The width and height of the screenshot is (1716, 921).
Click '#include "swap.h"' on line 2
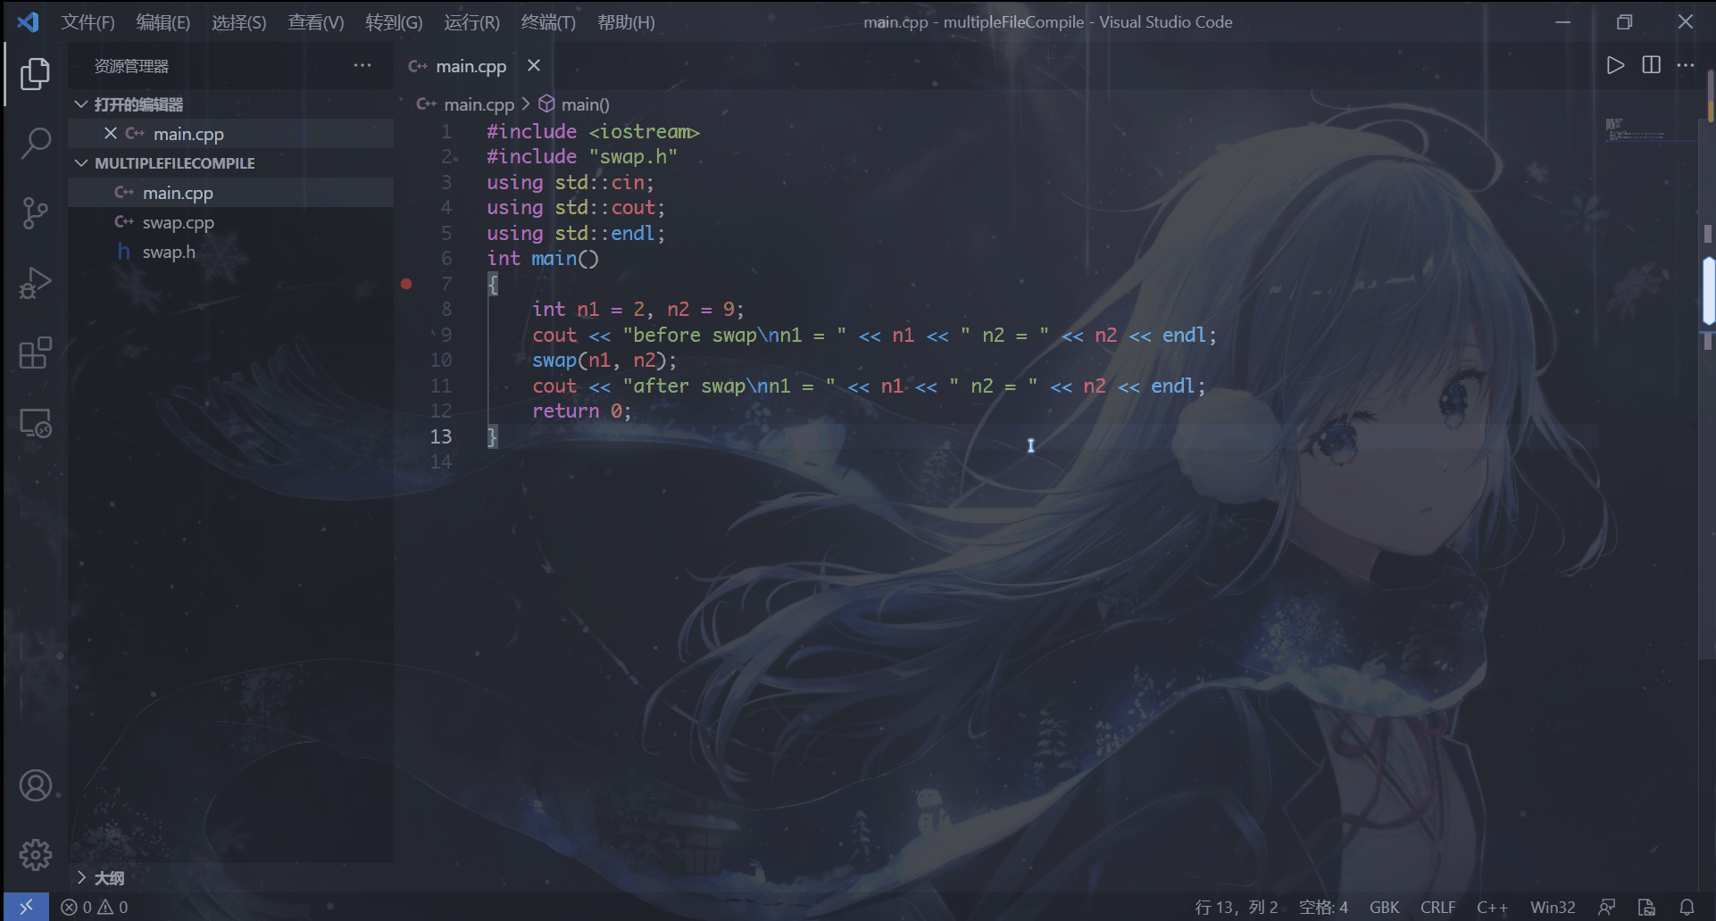(582, 156)
